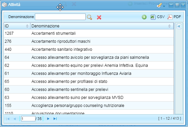The image size is (188, 127).
Task: Minimize the Attività window
Action: click(171, 5)
